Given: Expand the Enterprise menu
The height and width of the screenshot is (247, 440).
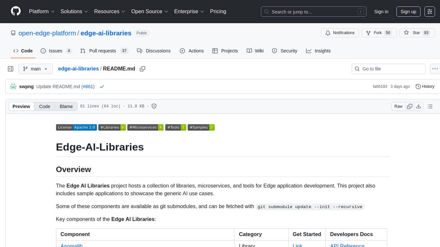Looking at the screenshot, I should pos(189,11).
